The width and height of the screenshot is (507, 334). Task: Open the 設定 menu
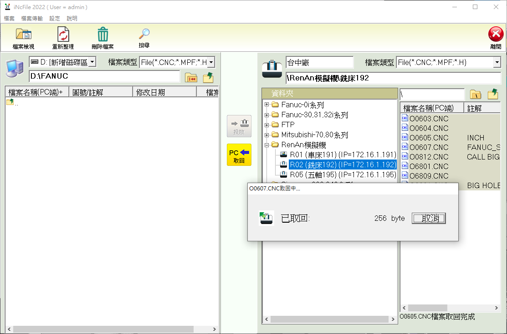(x=55, y=18)
